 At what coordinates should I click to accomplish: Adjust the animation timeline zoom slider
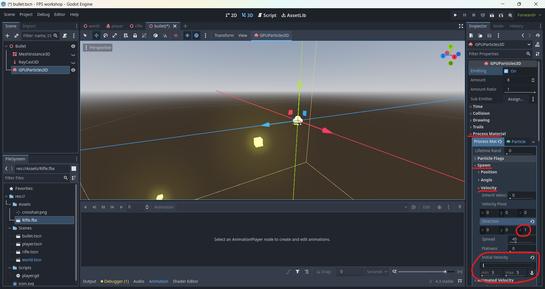pyautogui.click(x=445, y=272)
